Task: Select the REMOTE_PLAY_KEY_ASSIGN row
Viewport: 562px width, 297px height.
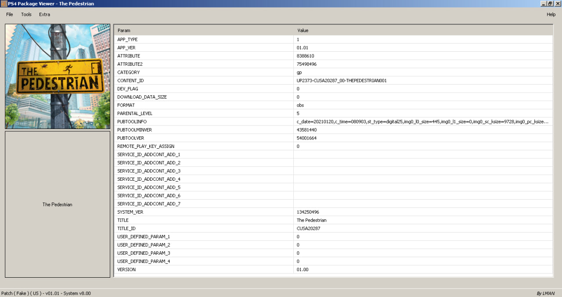Action: tap(333, 146)
